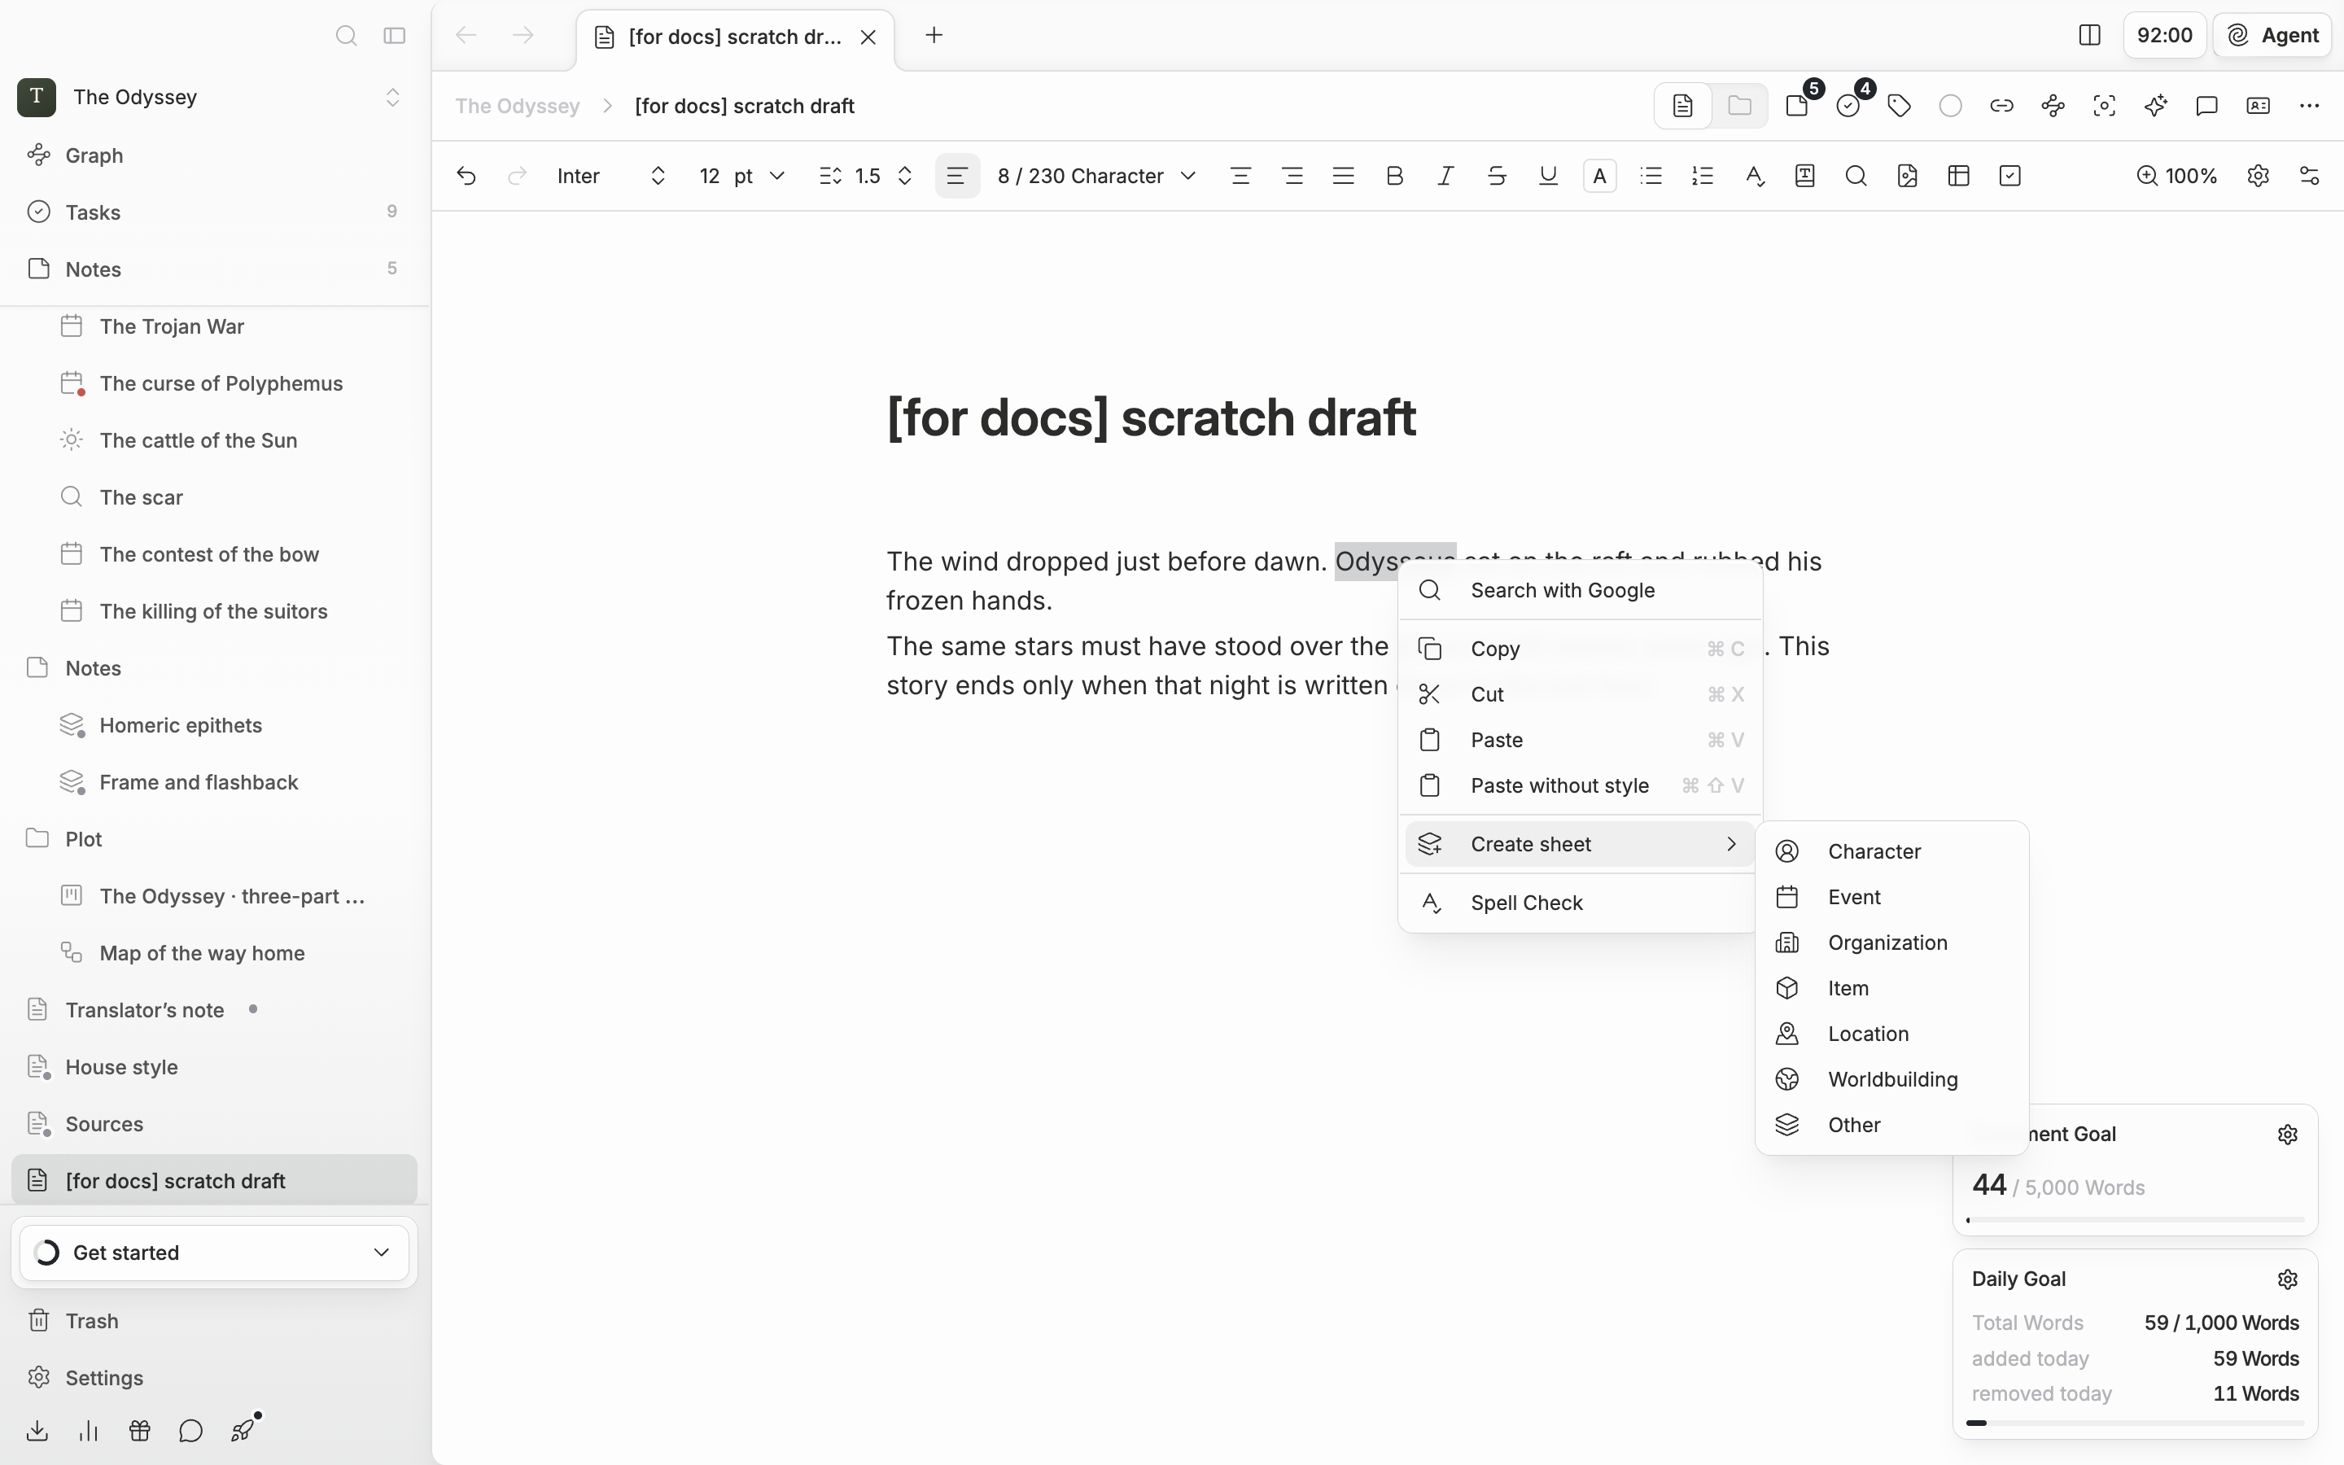Open the Inter font dropdown
2344x1465 pixels.
(612, 175)
